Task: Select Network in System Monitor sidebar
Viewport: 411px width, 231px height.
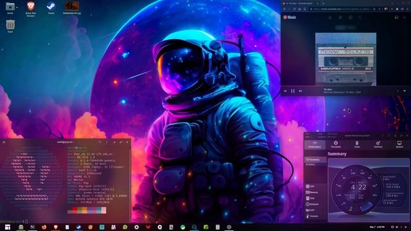Action: coord(315,204)
